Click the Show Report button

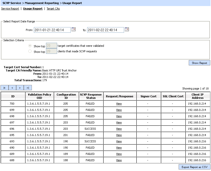click(199, 63)
